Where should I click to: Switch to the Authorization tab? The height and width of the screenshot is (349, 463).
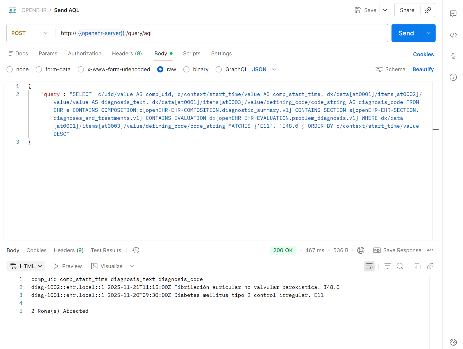coord(85,54)
